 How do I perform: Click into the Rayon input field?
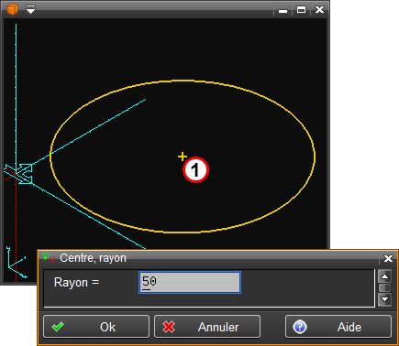(x=190, y=282)
